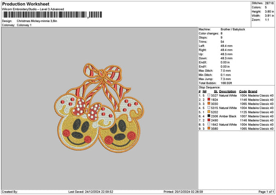Click the 'Production Worksheet' title
Image resolution: width=276 pixels, height=195 pixels.
click(26, 4)
